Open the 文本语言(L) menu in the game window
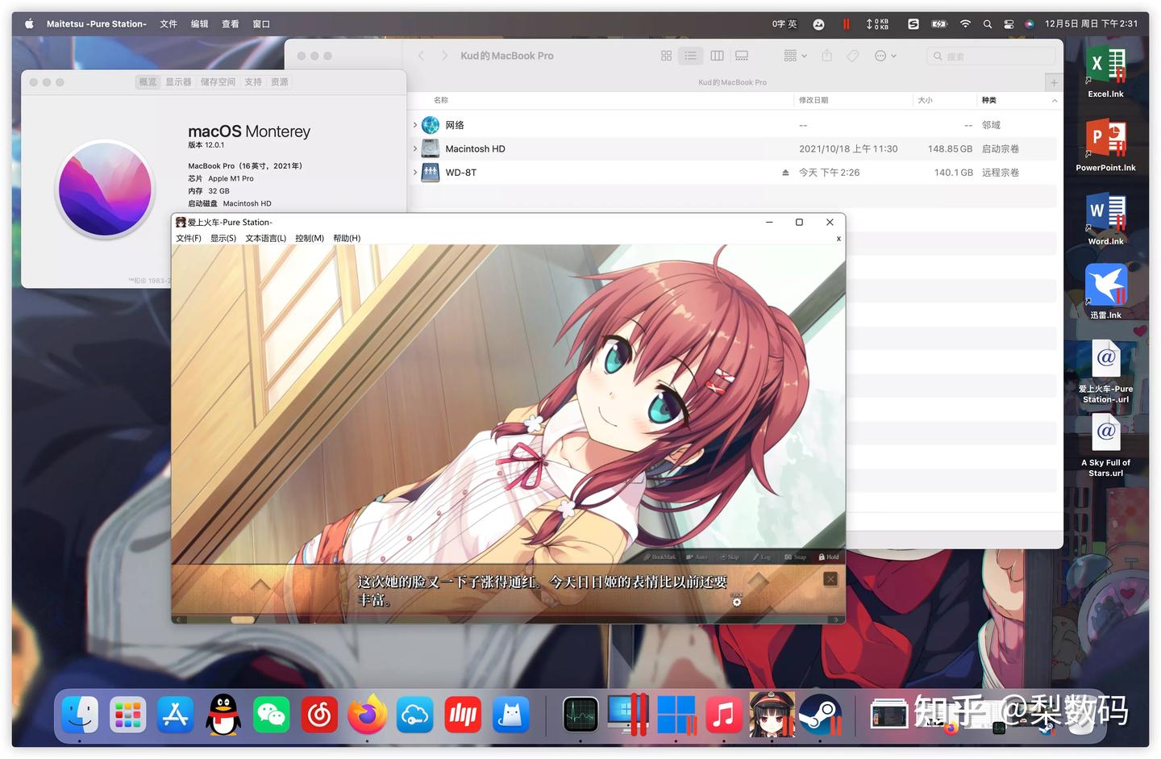Image resolution: width=1161 pixels, height=759 pixels. pyautogui.click(x=265, y=238)
